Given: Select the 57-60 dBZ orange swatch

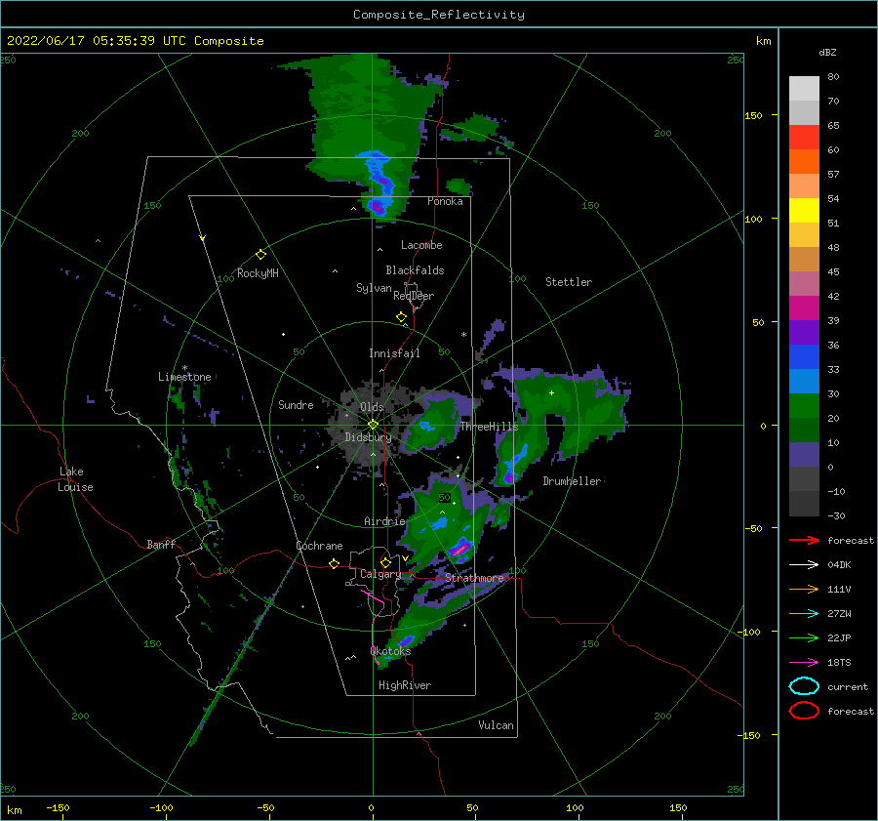Looking at the screenshot, I should point(804,162).
